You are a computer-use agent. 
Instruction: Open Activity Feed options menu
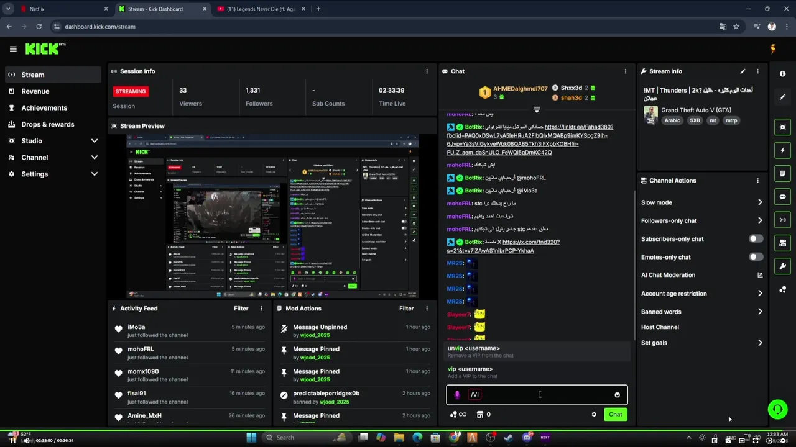point(261,309)
